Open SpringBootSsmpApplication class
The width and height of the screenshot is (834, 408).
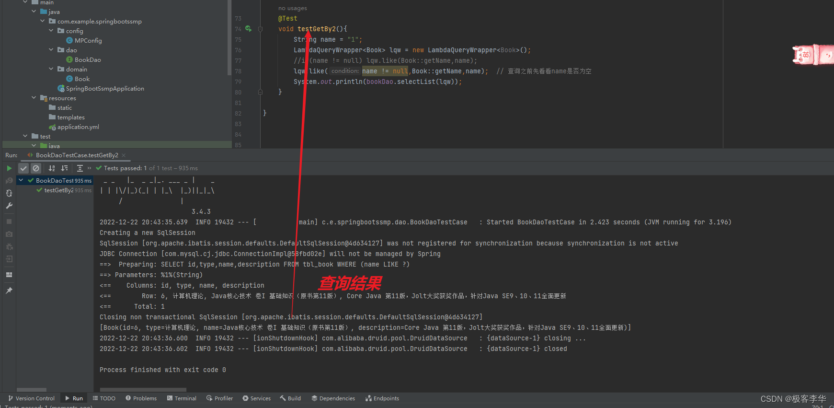tap(105, 89)
